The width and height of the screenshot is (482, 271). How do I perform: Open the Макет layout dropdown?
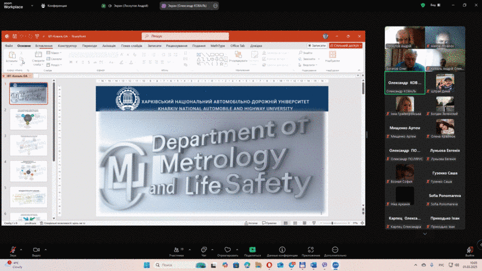[x=54, y=53]
